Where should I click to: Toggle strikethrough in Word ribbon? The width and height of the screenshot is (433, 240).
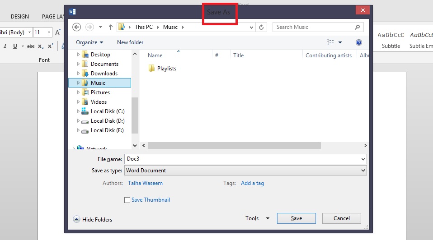[x=31, y=46]
